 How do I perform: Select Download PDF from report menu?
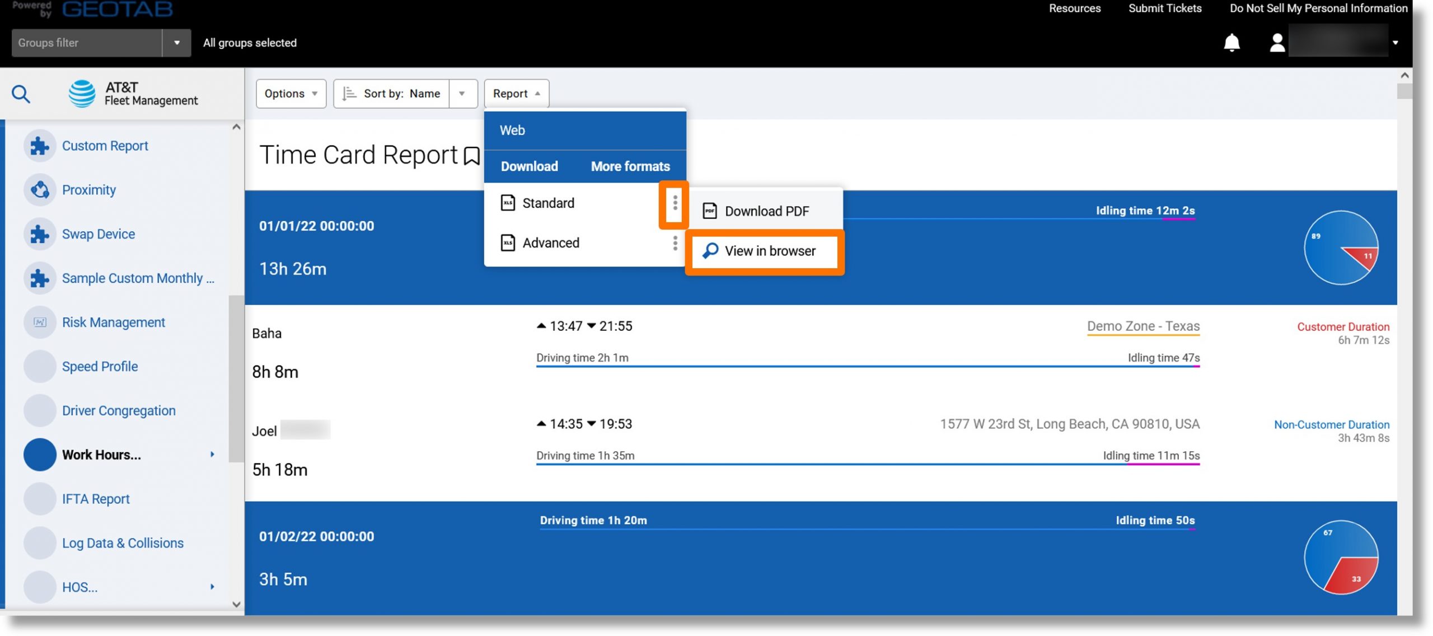[766, 211]
